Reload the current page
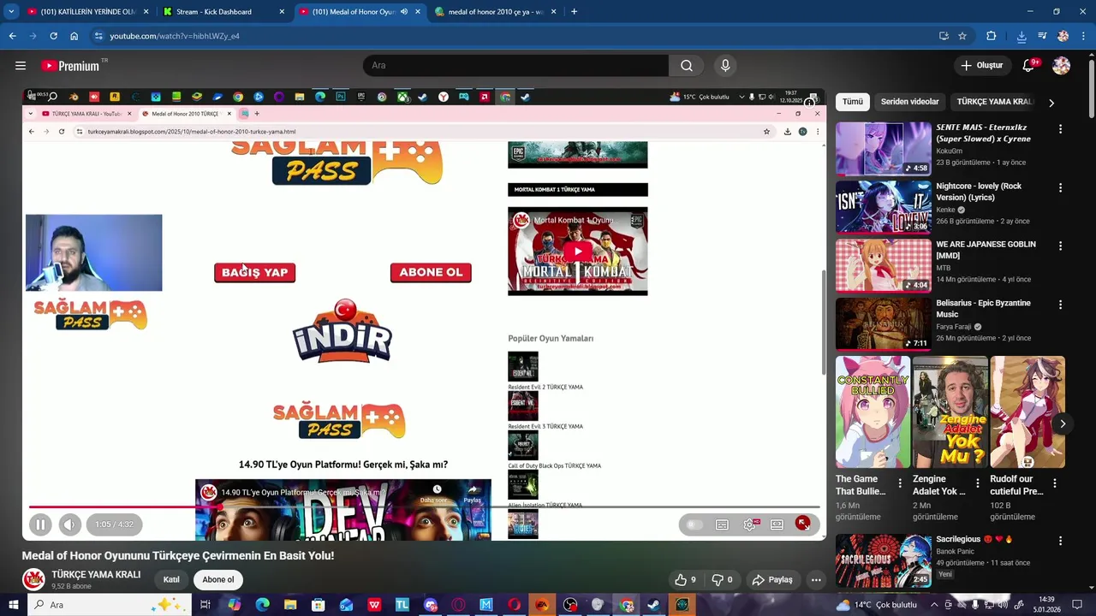 click(53, 36)
